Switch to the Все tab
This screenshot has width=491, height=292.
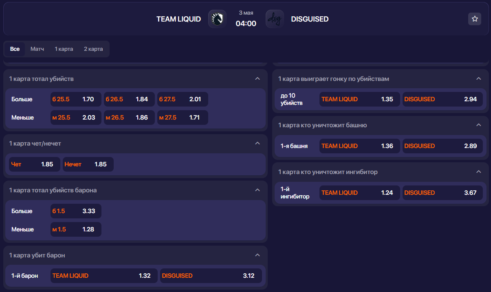tap(15, 49)
